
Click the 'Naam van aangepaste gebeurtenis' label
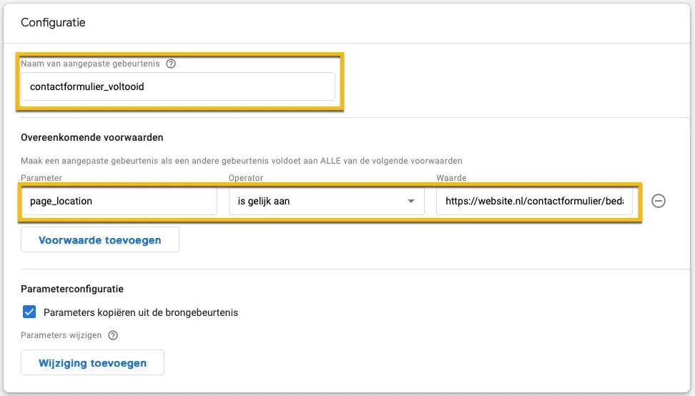[91, 64]
